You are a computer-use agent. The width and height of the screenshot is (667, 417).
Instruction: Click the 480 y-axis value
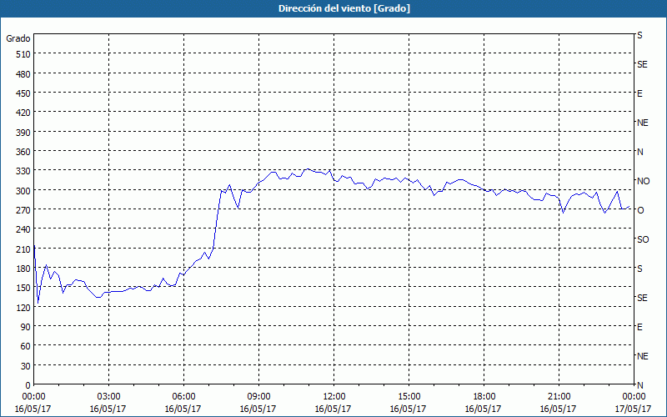point(23,74)
